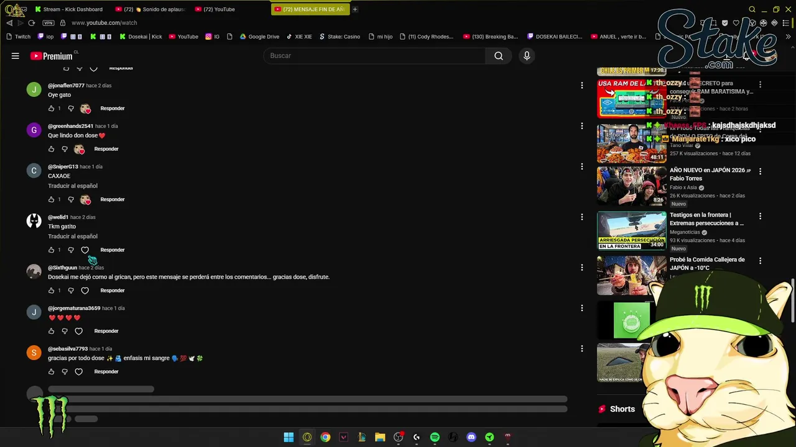Open a new browser tab with the plus

[355, 9]
